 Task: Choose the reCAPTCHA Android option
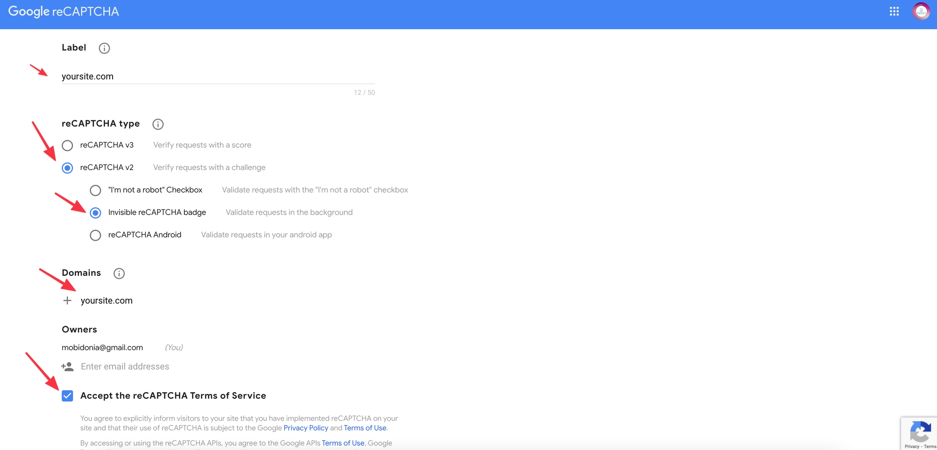(95, 235)
